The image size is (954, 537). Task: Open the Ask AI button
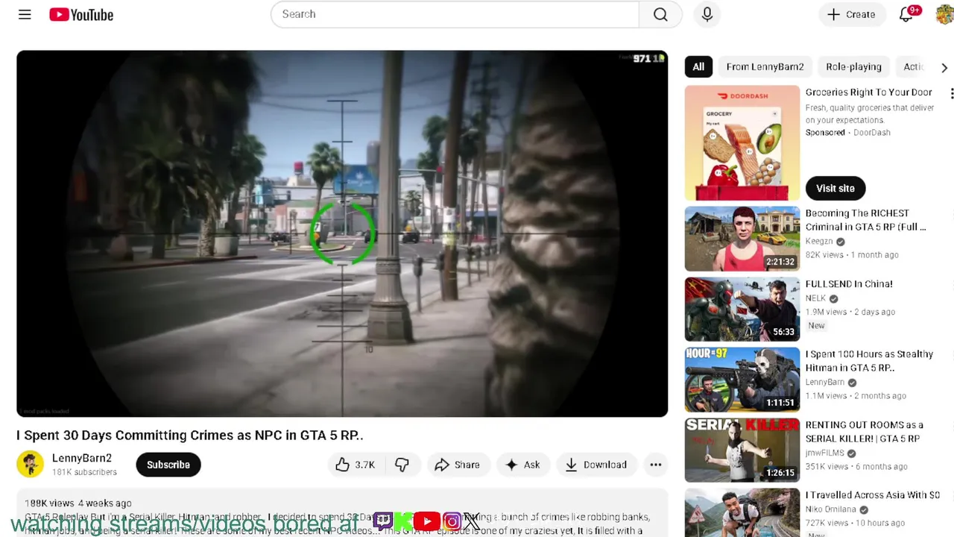point(522,465)
